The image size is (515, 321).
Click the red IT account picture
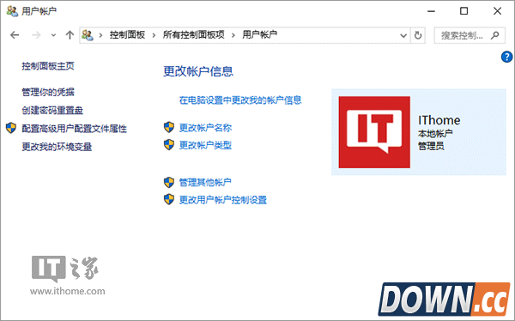click(374, 132)
